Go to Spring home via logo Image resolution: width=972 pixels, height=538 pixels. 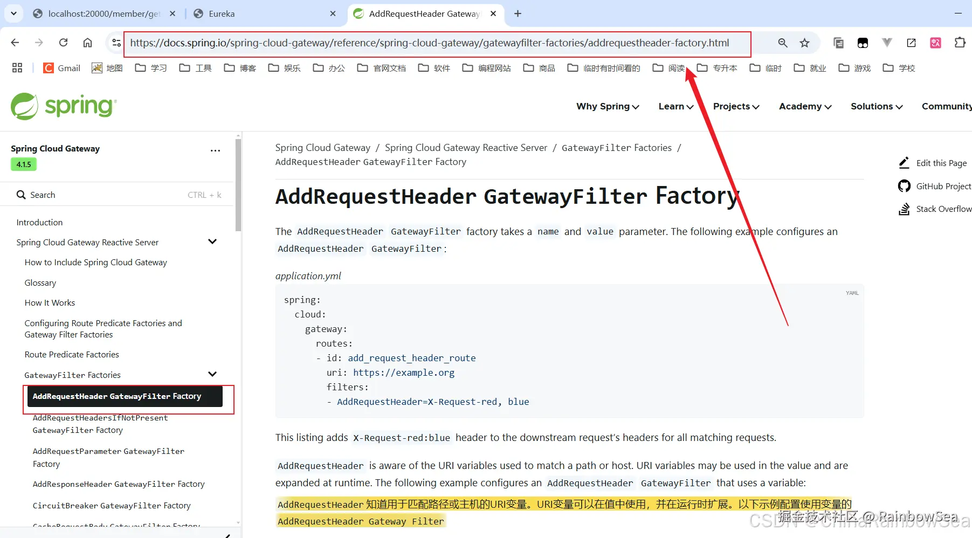pyautogui.click(x=64, y=106)
